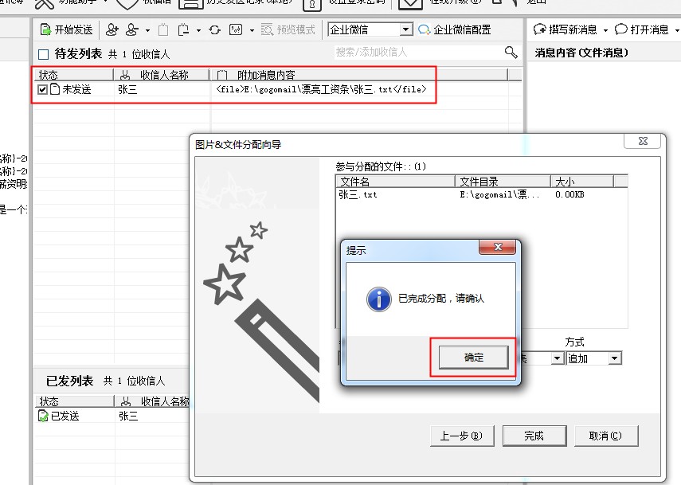Click the 已发送 sent status icon
The height and width of the screenshot is (485, 681).
43,416
